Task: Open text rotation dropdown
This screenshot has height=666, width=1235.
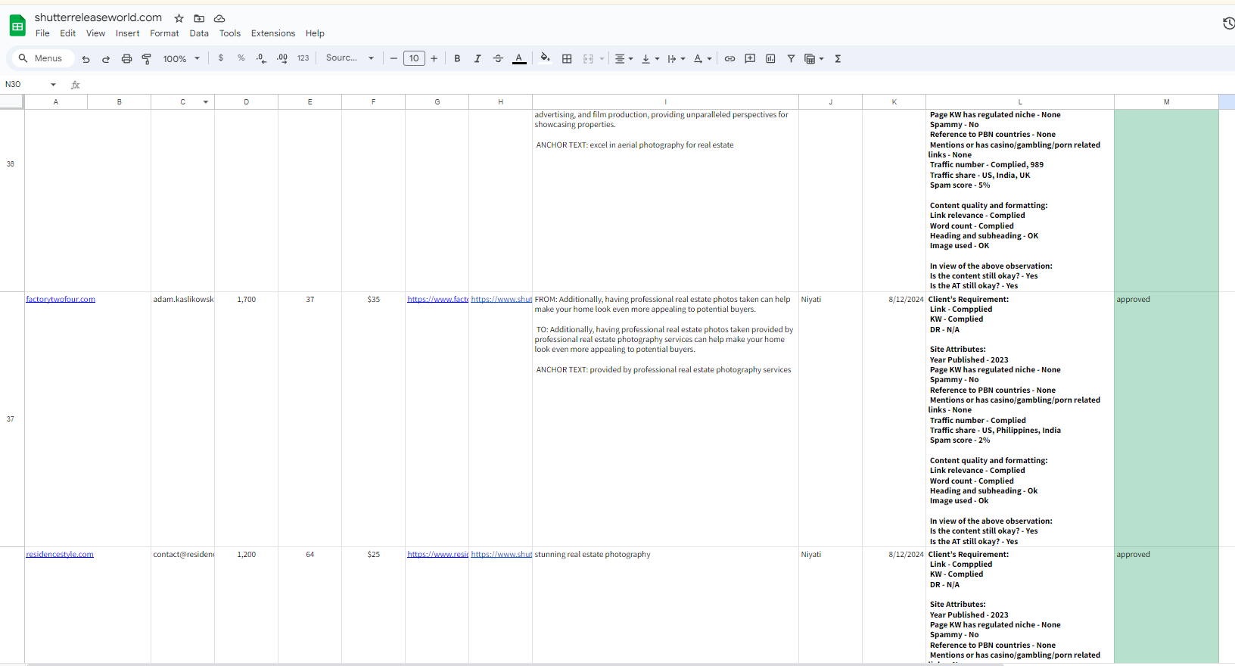Action: [x=702, y=58]
